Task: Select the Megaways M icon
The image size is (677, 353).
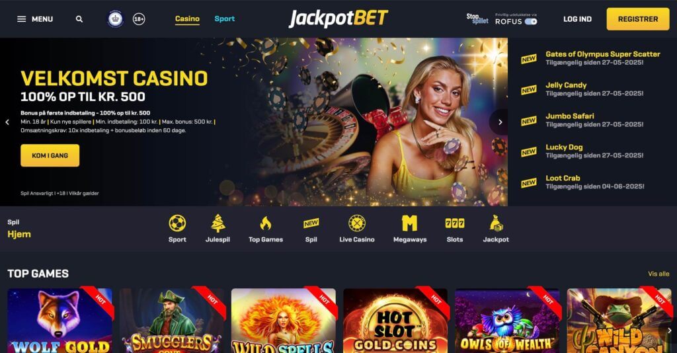Action: [x=409, y=223]
